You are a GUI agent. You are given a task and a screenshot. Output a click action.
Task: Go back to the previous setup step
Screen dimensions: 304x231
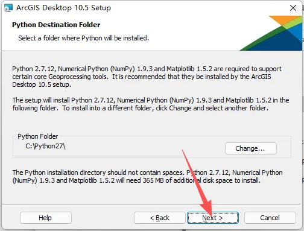(160, 218)
